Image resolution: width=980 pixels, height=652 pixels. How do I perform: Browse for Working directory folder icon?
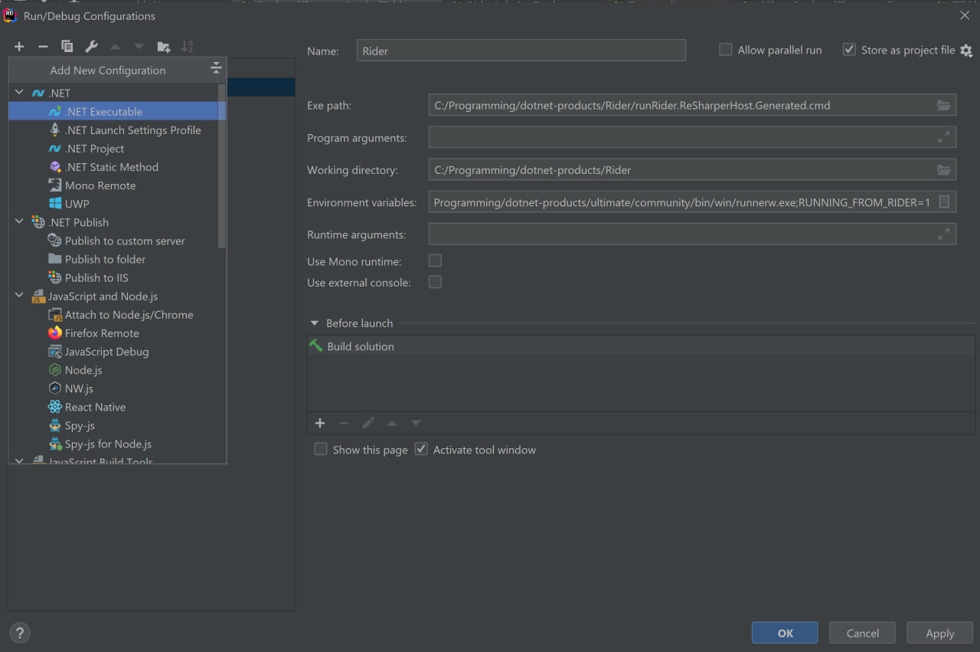pos(944,170)
